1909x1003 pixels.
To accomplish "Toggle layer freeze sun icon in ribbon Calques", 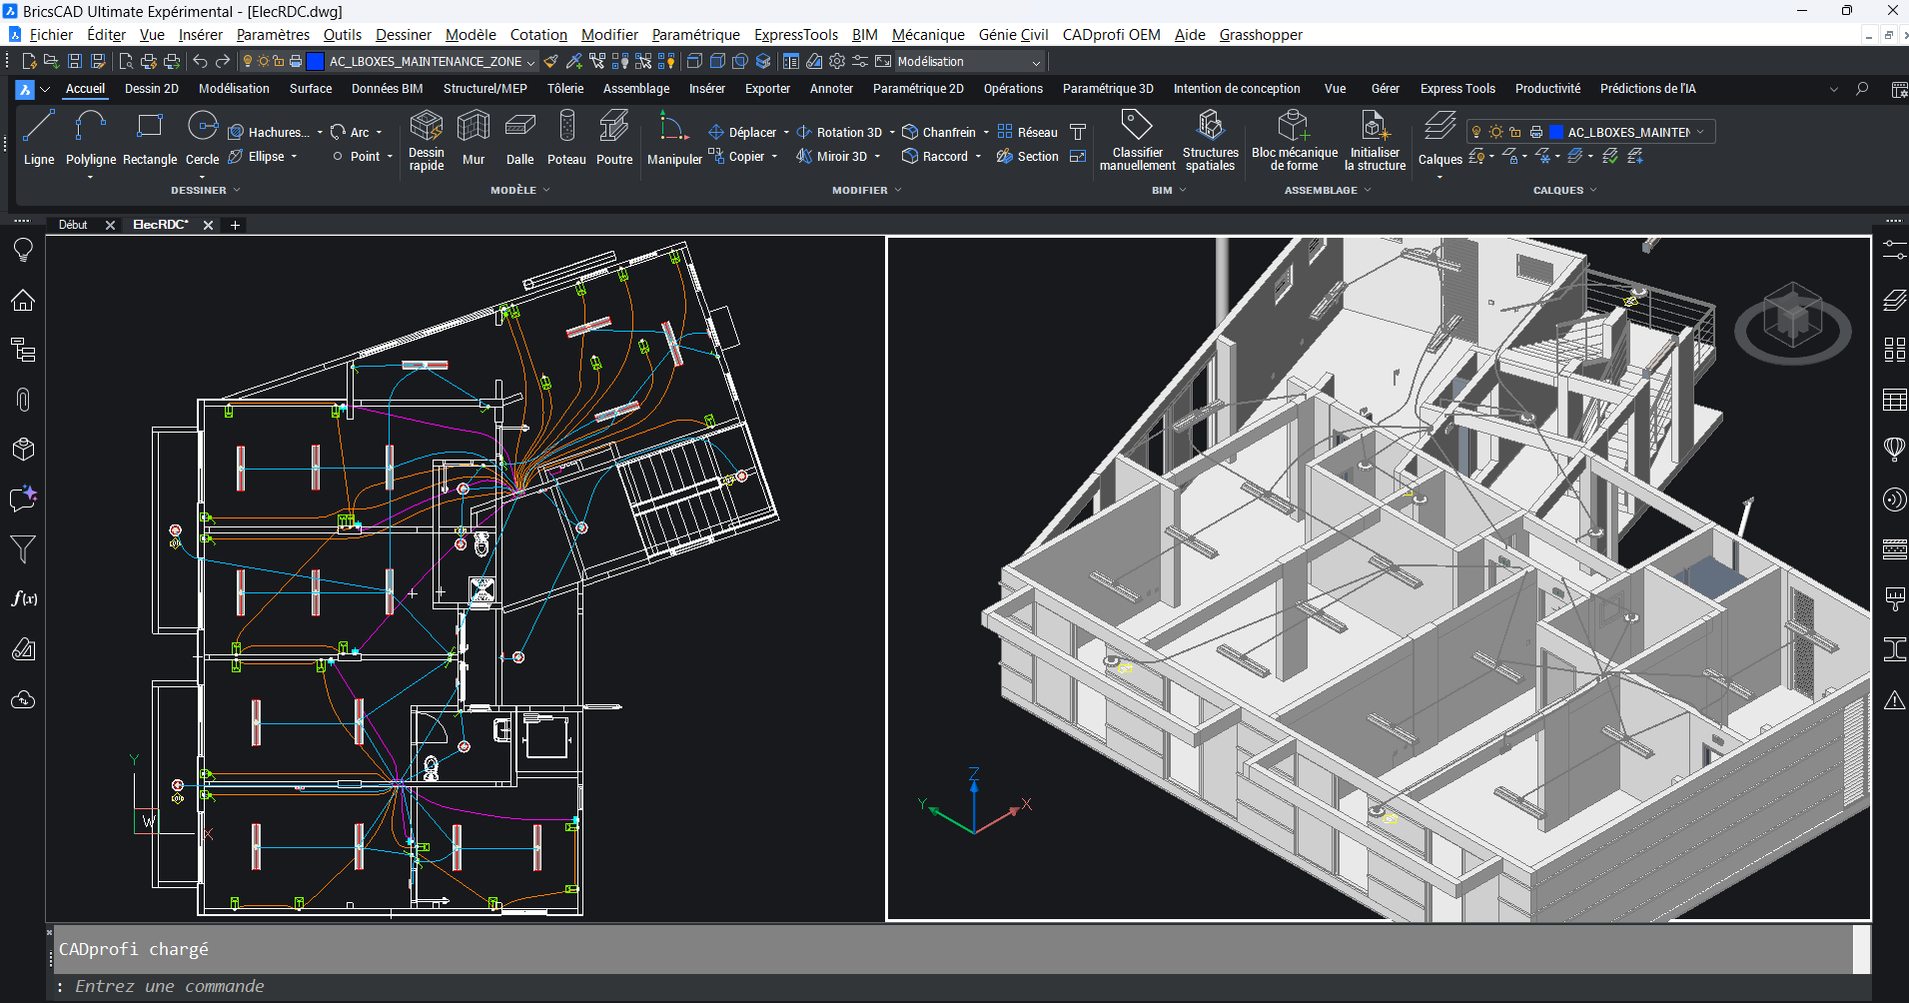I will (x=1495, y=132).
